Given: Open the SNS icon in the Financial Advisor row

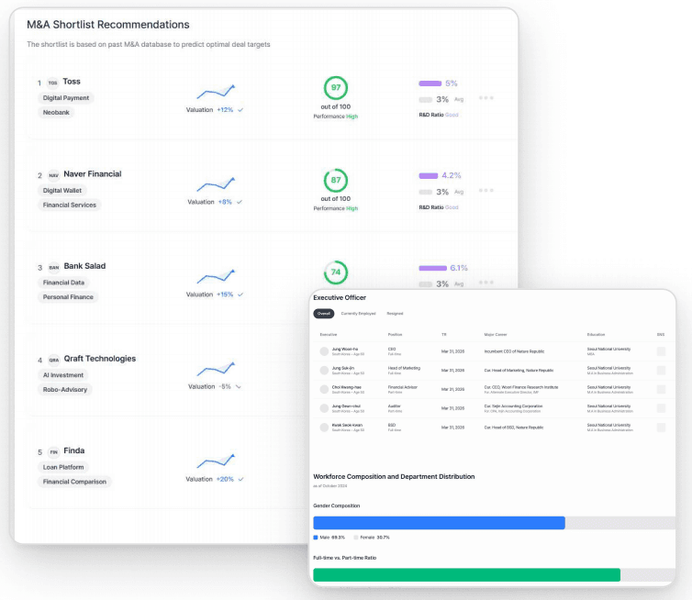Looking at the screenshot, I should [x=661, y=389].
